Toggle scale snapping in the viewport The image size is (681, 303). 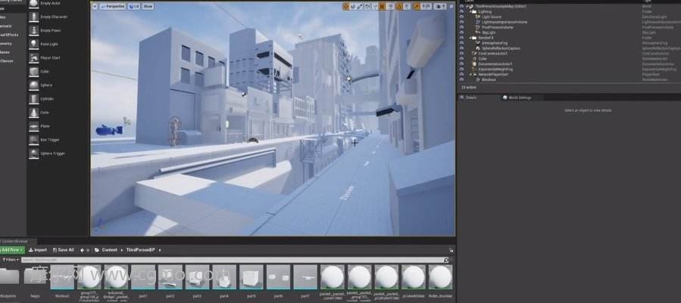(x=417, y=7)
